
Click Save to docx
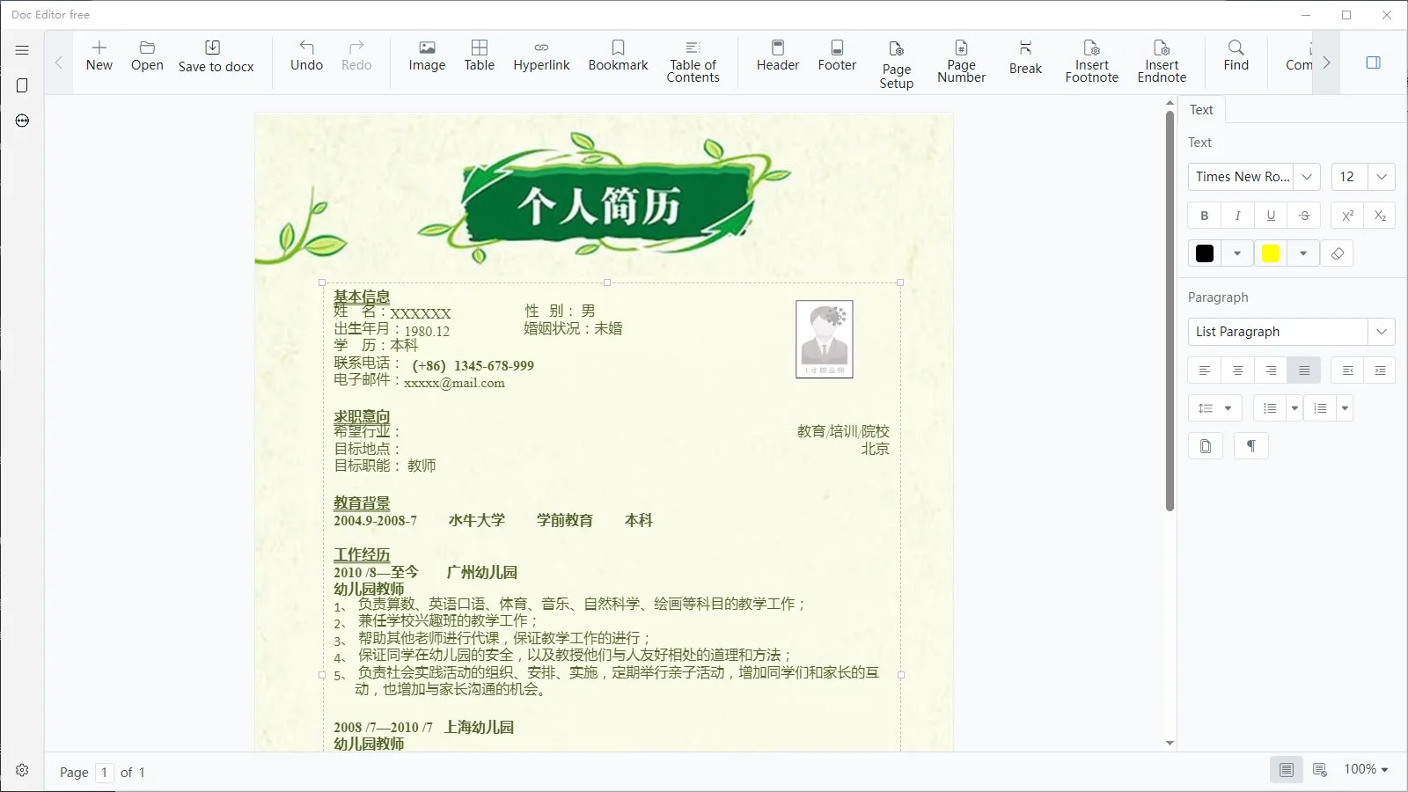tap(216, 56)
